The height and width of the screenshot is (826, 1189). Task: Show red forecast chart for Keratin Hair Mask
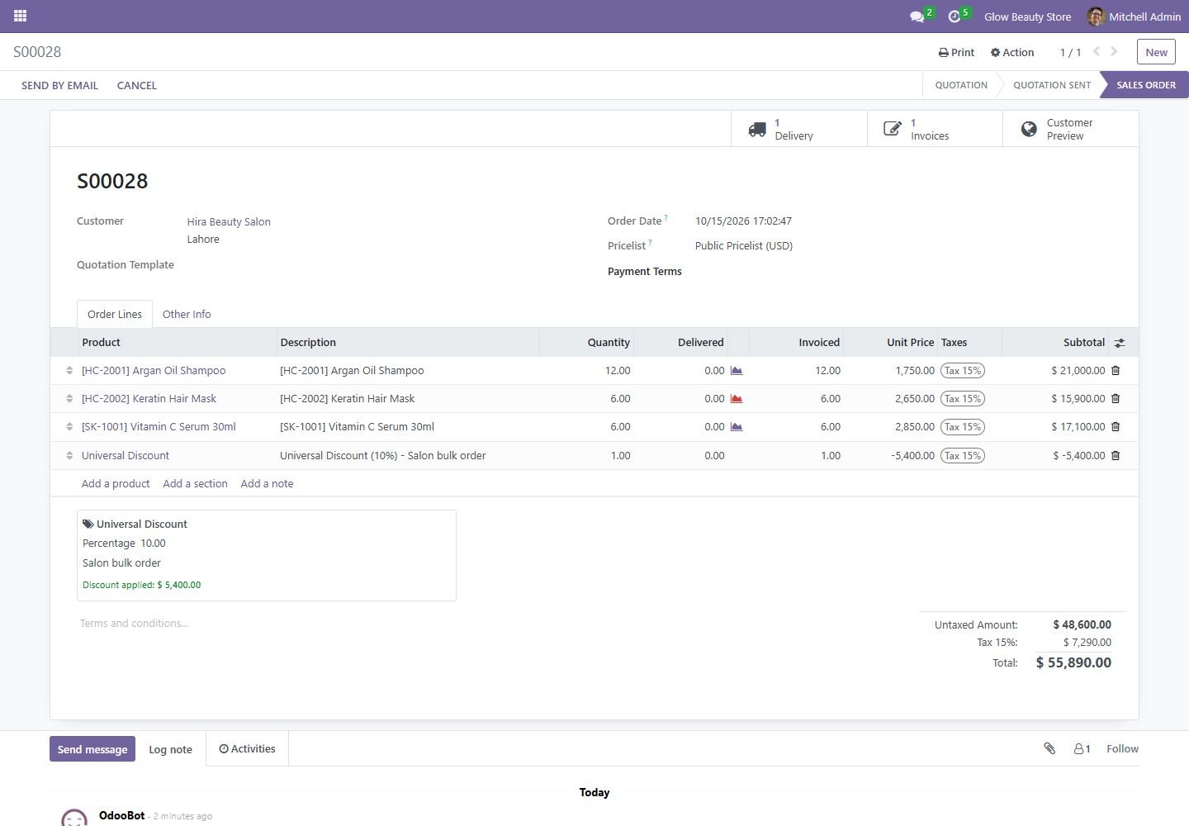737,399
